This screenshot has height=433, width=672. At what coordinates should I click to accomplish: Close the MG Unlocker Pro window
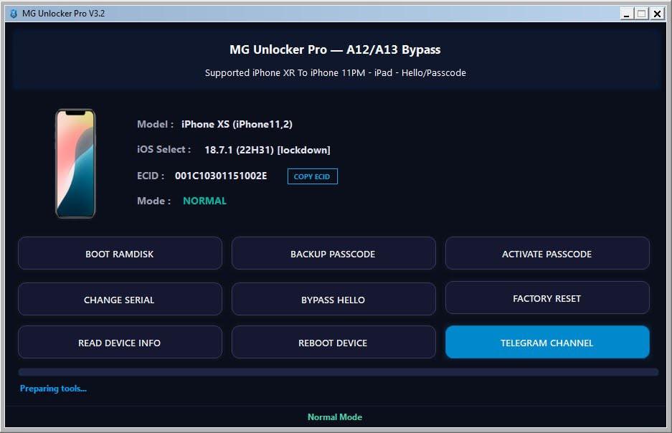click(x=657, y=14)
